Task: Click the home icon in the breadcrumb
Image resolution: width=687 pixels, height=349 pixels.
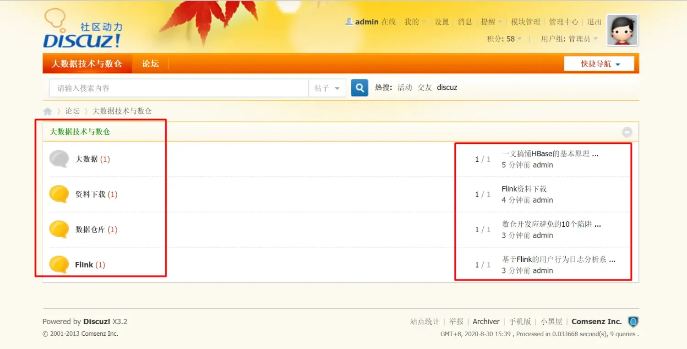Action: click(x=48, y=110)
